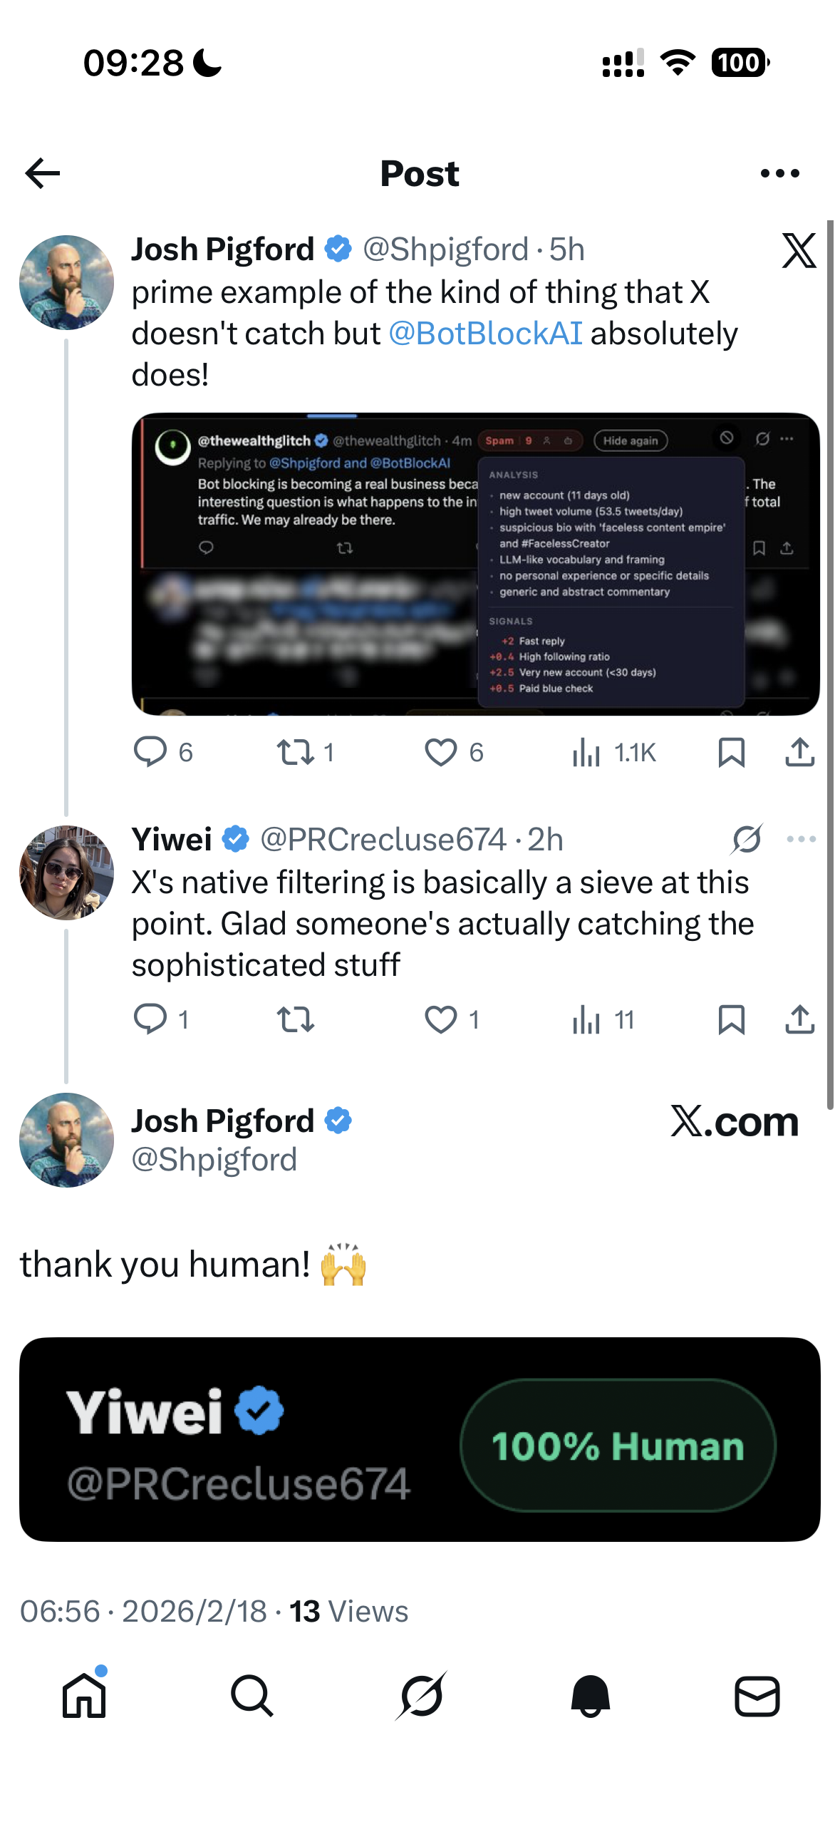Open Messages envelope tab

[757, 1696]
